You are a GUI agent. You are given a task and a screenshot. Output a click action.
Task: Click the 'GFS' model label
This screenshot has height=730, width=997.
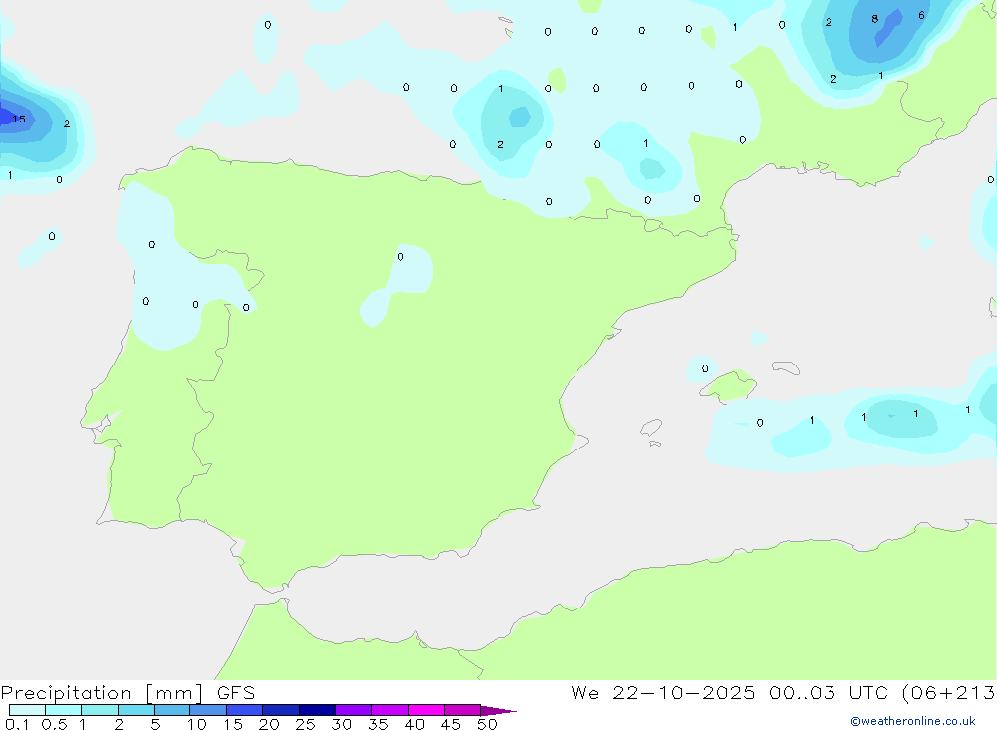click(236, 693)
